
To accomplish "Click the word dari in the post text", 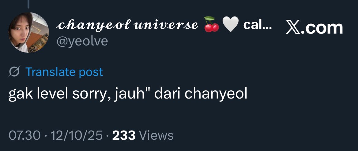I will point(168,93).
